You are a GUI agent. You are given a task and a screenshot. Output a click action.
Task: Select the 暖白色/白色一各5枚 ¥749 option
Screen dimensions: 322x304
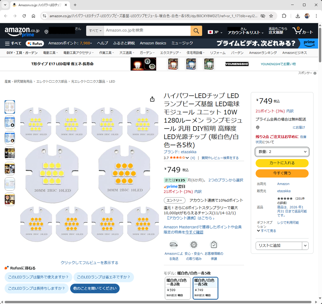tap(205, 288)
